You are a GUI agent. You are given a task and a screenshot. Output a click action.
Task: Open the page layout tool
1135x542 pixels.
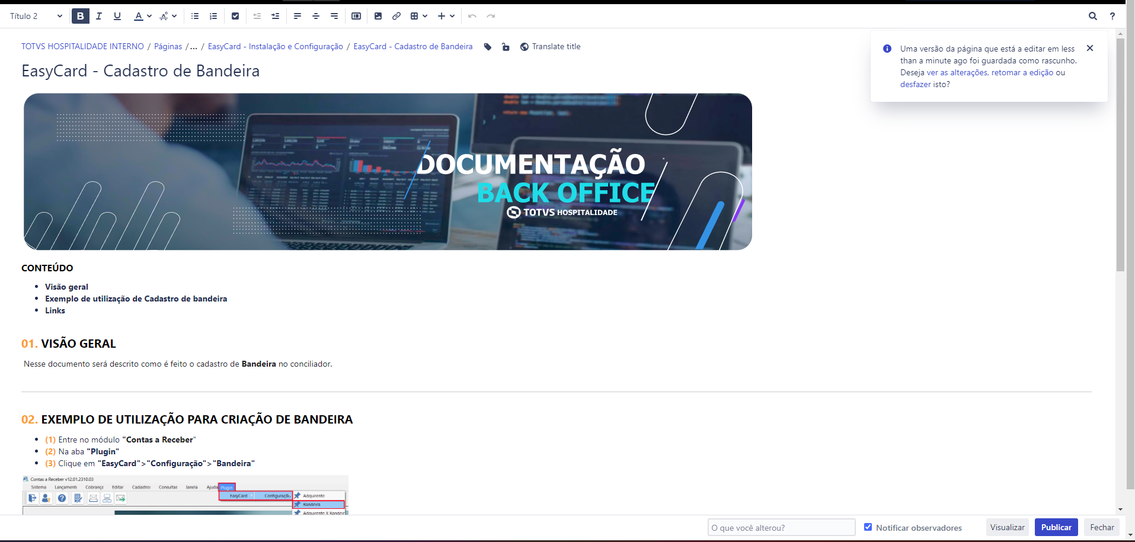[356, 16]
